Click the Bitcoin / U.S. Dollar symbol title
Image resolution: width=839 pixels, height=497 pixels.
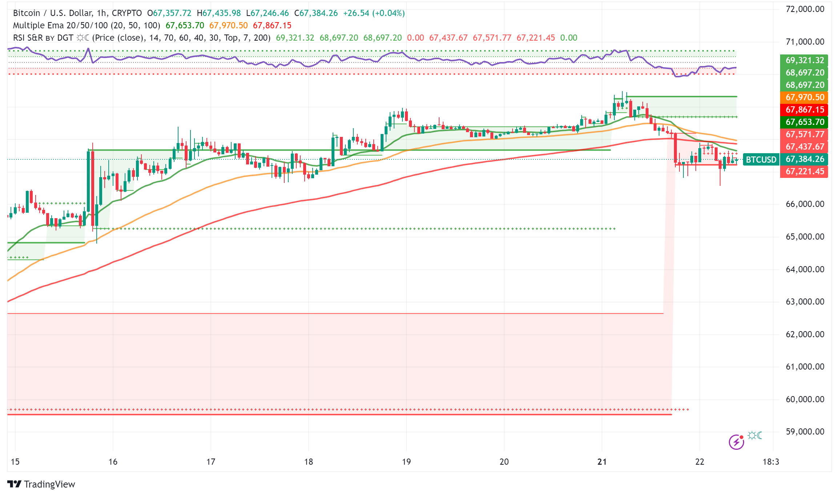pyautogui.click(x=77, y=13)
